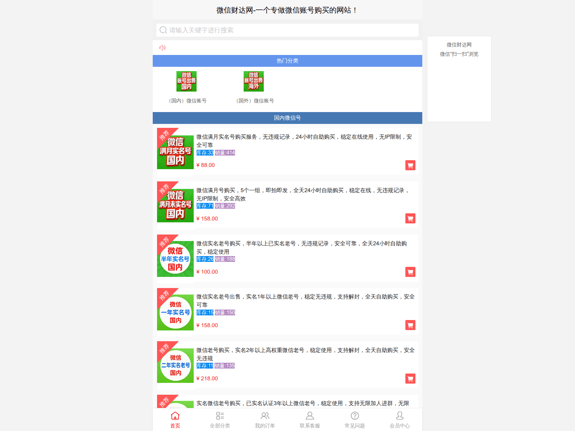Open the 全部分类 bottom tab
Viewport: 575px width, 431px height.
(x=220, y=420)
